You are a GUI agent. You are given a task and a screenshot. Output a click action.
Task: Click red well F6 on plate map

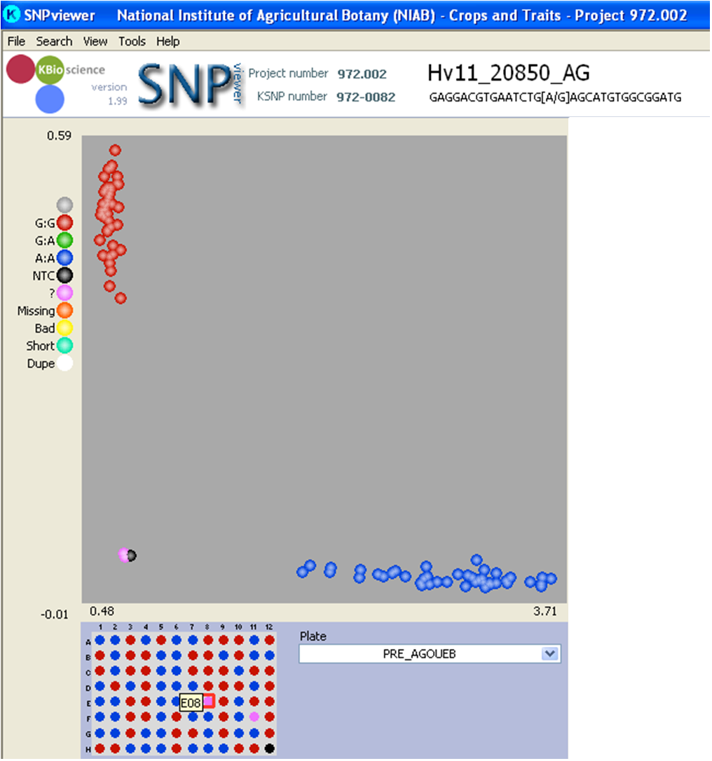pos(177,716)
